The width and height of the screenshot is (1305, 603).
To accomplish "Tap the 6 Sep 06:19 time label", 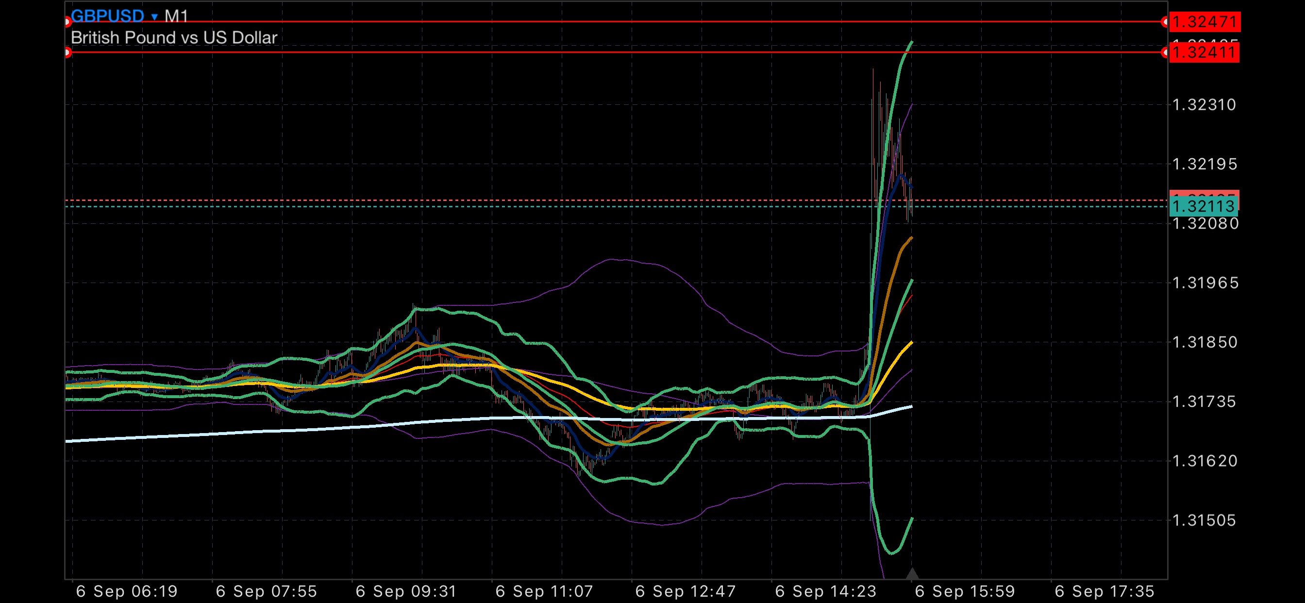I will [x=127, y=591].
